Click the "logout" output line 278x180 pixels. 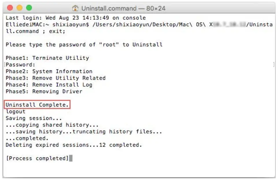[16, 111]
